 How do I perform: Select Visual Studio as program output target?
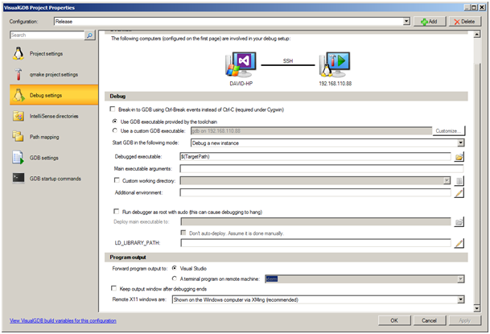(x=175, y=268)
